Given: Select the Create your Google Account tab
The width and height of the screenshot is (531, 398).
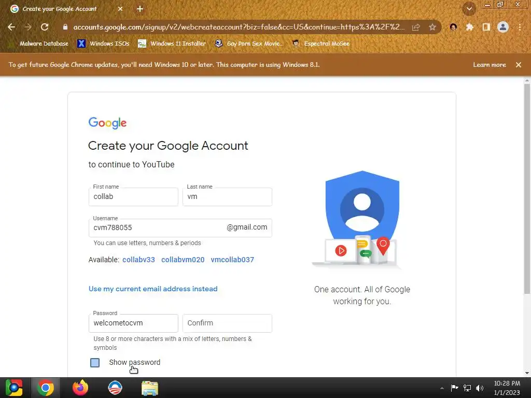Looking at the screenshot, I should 60,9.
